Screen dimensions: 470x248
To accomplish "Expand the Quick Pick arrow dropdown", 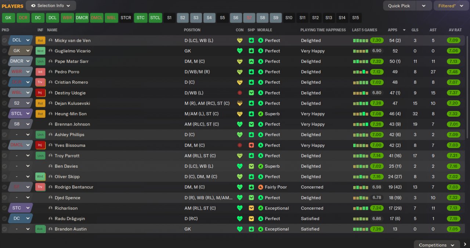I will (424, 6).
